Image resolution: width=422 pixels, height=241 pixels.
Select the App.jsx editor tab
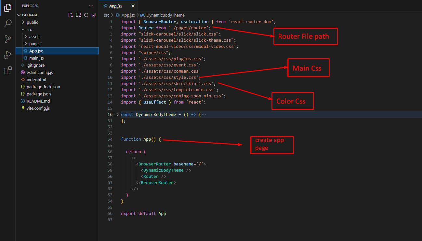click(115, 6)
